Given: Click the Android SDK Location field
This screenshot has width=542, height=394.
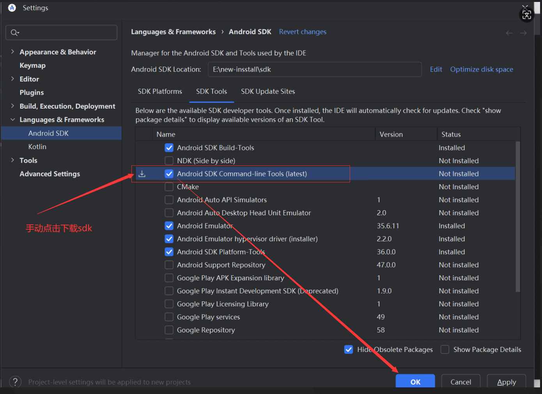Looking at the screenshot, I should point(314,69).
